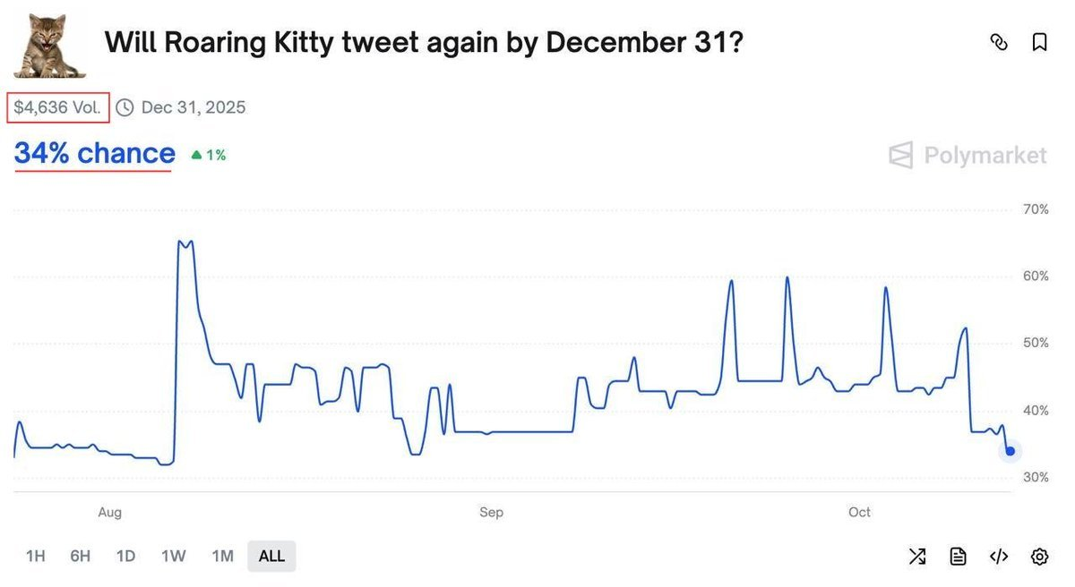The image size is (1075, 587).
Task: Copy the market link icon
Action: click(x=999, y=42)
